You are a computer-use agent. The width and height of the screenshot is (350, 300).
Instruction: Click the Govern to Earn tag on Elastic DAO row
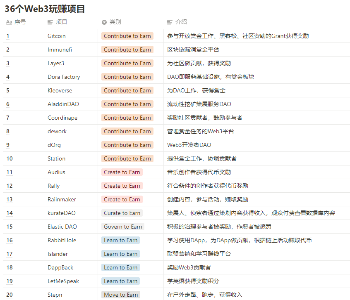click(122, 227)
